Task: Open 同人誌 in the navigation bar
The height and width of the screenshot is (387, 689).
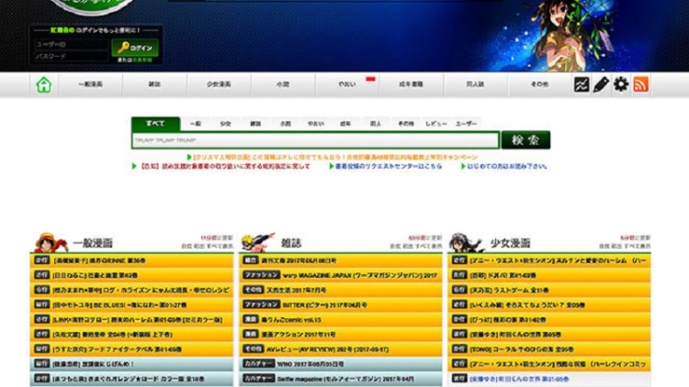Action: coord(475,85)
